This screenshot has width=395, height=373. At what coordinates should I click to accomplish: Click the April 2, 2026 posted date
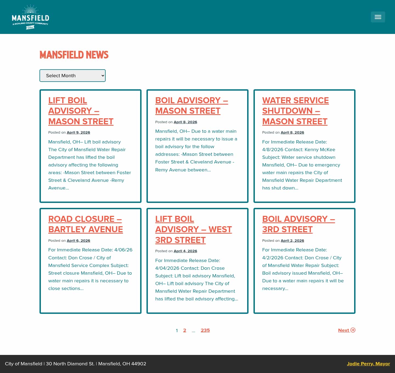pos(292,240)
